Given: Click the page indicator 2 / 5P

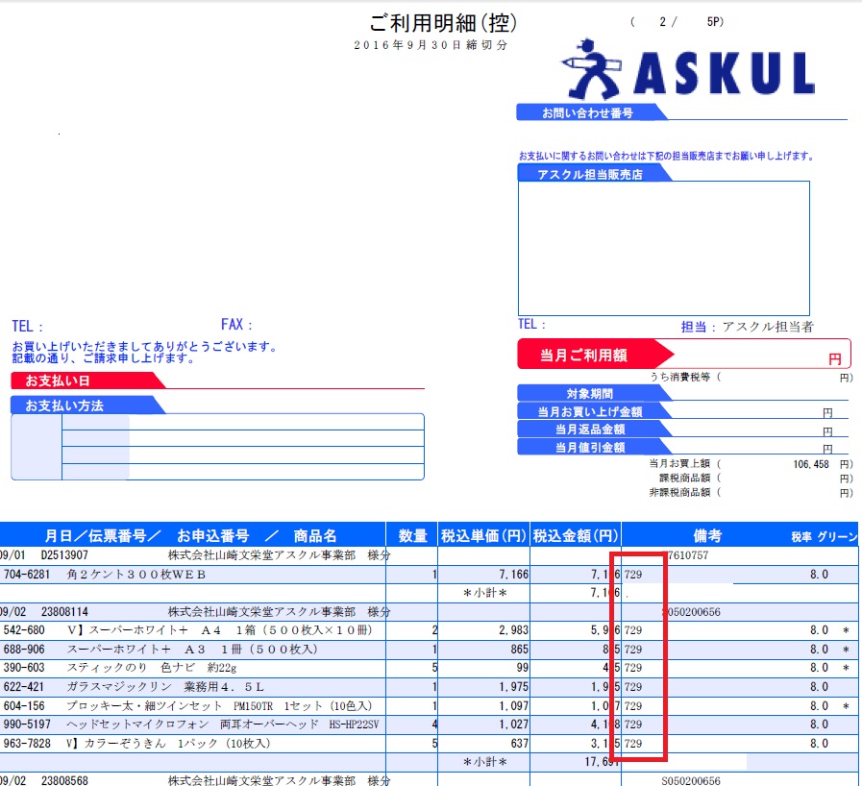Looking at the screenshot, I should point(677,22).
